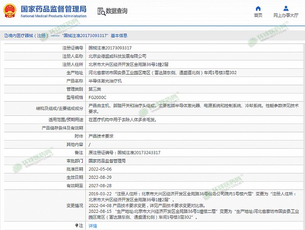Click the 型号规格 row label
305x230 pixels.
(x=75, y=97)
